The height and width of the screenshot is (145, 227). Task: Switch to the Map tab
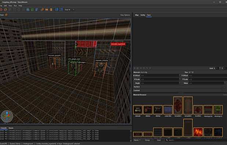(x=137, y=15)
